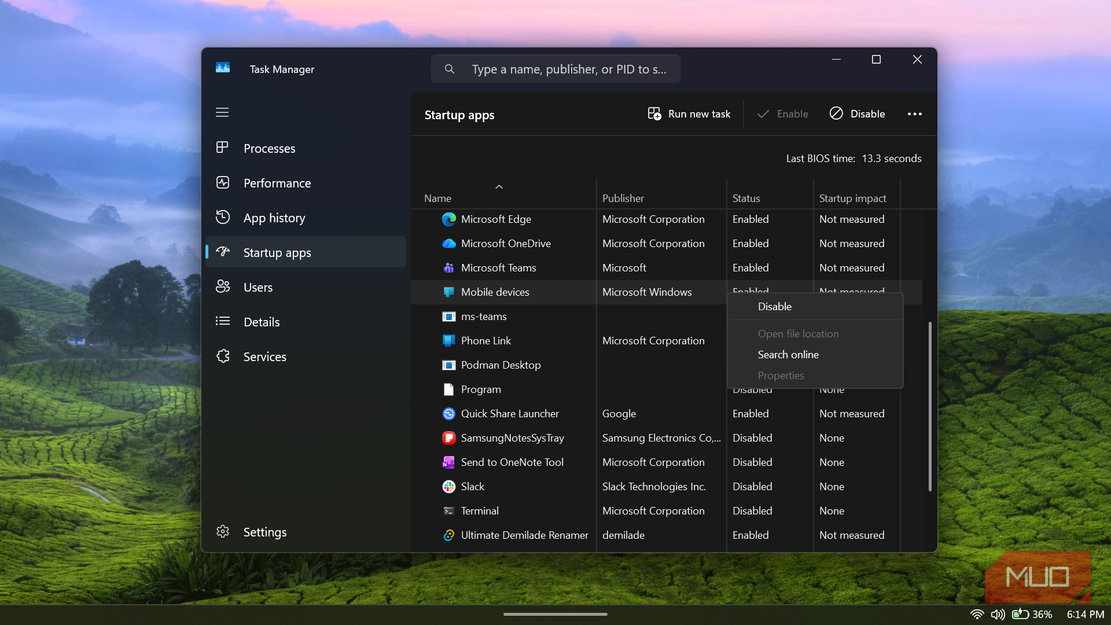The height and width of the screenshot is (625, 1111).
Task: Click the Microsoft Teams icon
Action: coord(448,268)
